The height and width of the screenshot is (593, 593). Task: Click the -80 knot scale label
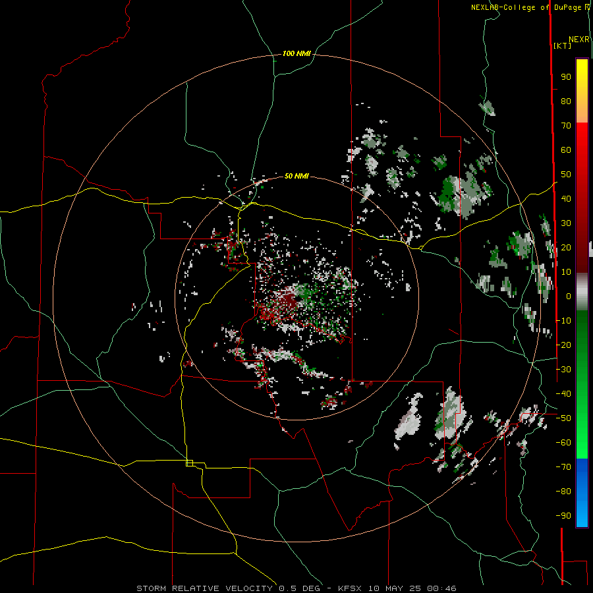pyautogui.click(x=563, y=492)
